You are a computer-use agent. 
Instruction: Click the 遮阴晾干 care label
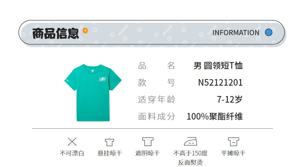(147, 154)
